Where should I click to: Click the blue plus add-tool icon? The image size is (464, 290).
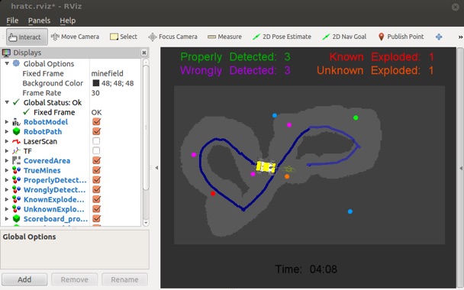pyautogui.click(x=439, y=37)
